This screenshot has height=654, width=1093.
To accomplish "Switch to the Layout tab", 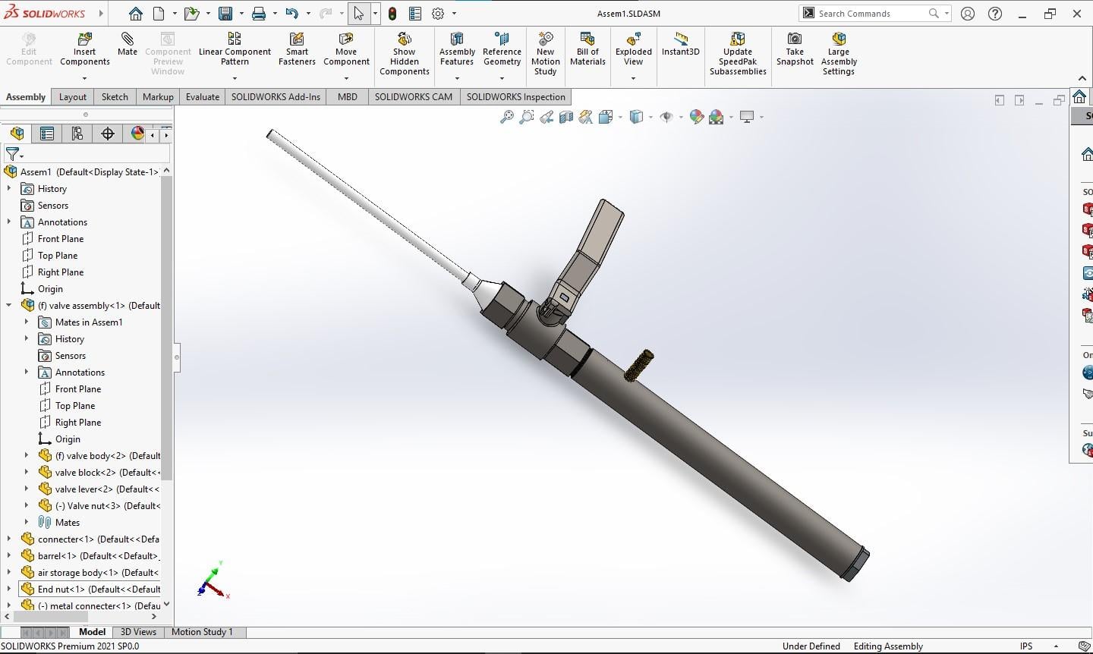I will click(x=73, y=97).
